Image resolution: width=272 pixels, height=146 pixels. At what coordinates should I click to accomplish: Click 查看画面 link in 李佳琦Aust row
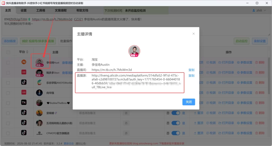[x=67, y=62]
